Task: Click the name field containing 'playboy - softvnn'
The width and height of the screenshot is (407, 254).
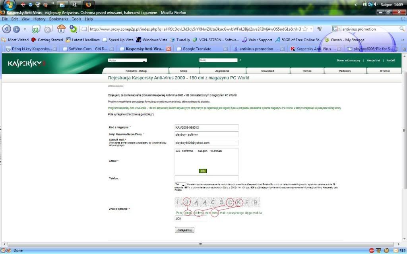Action: (x=206, y=135)
